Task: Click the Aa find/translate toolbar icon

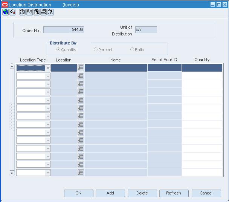Action: 29,12
